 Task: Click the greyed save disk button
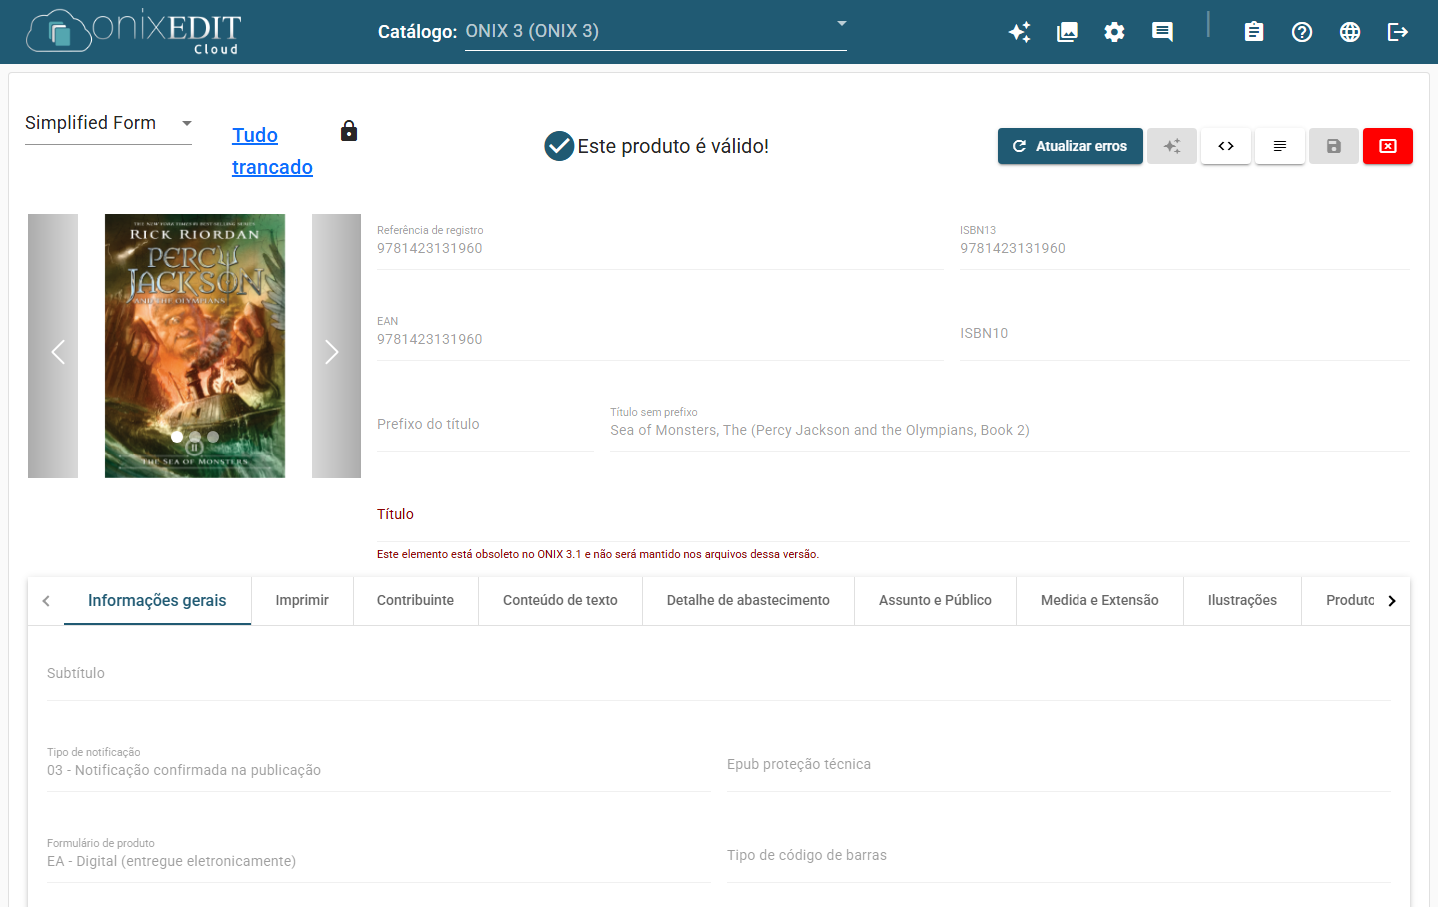point(1334,146)
